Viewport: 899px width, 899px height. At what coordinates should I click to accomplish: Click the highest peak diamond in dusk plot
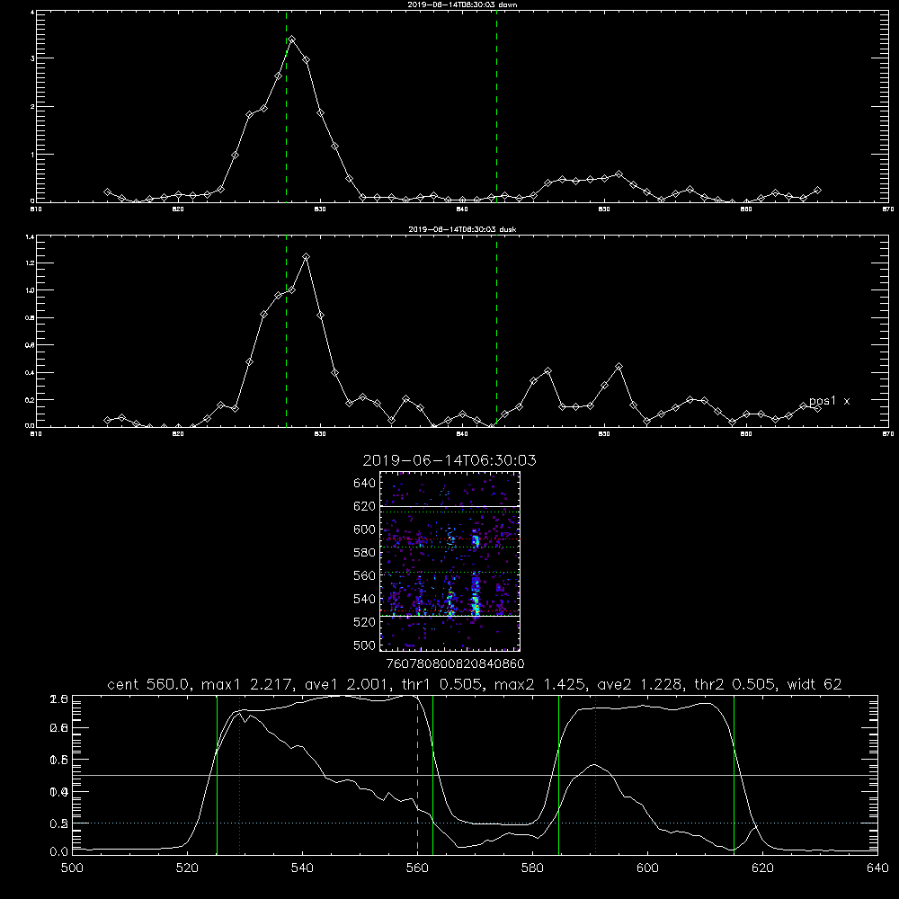(307, 257)
